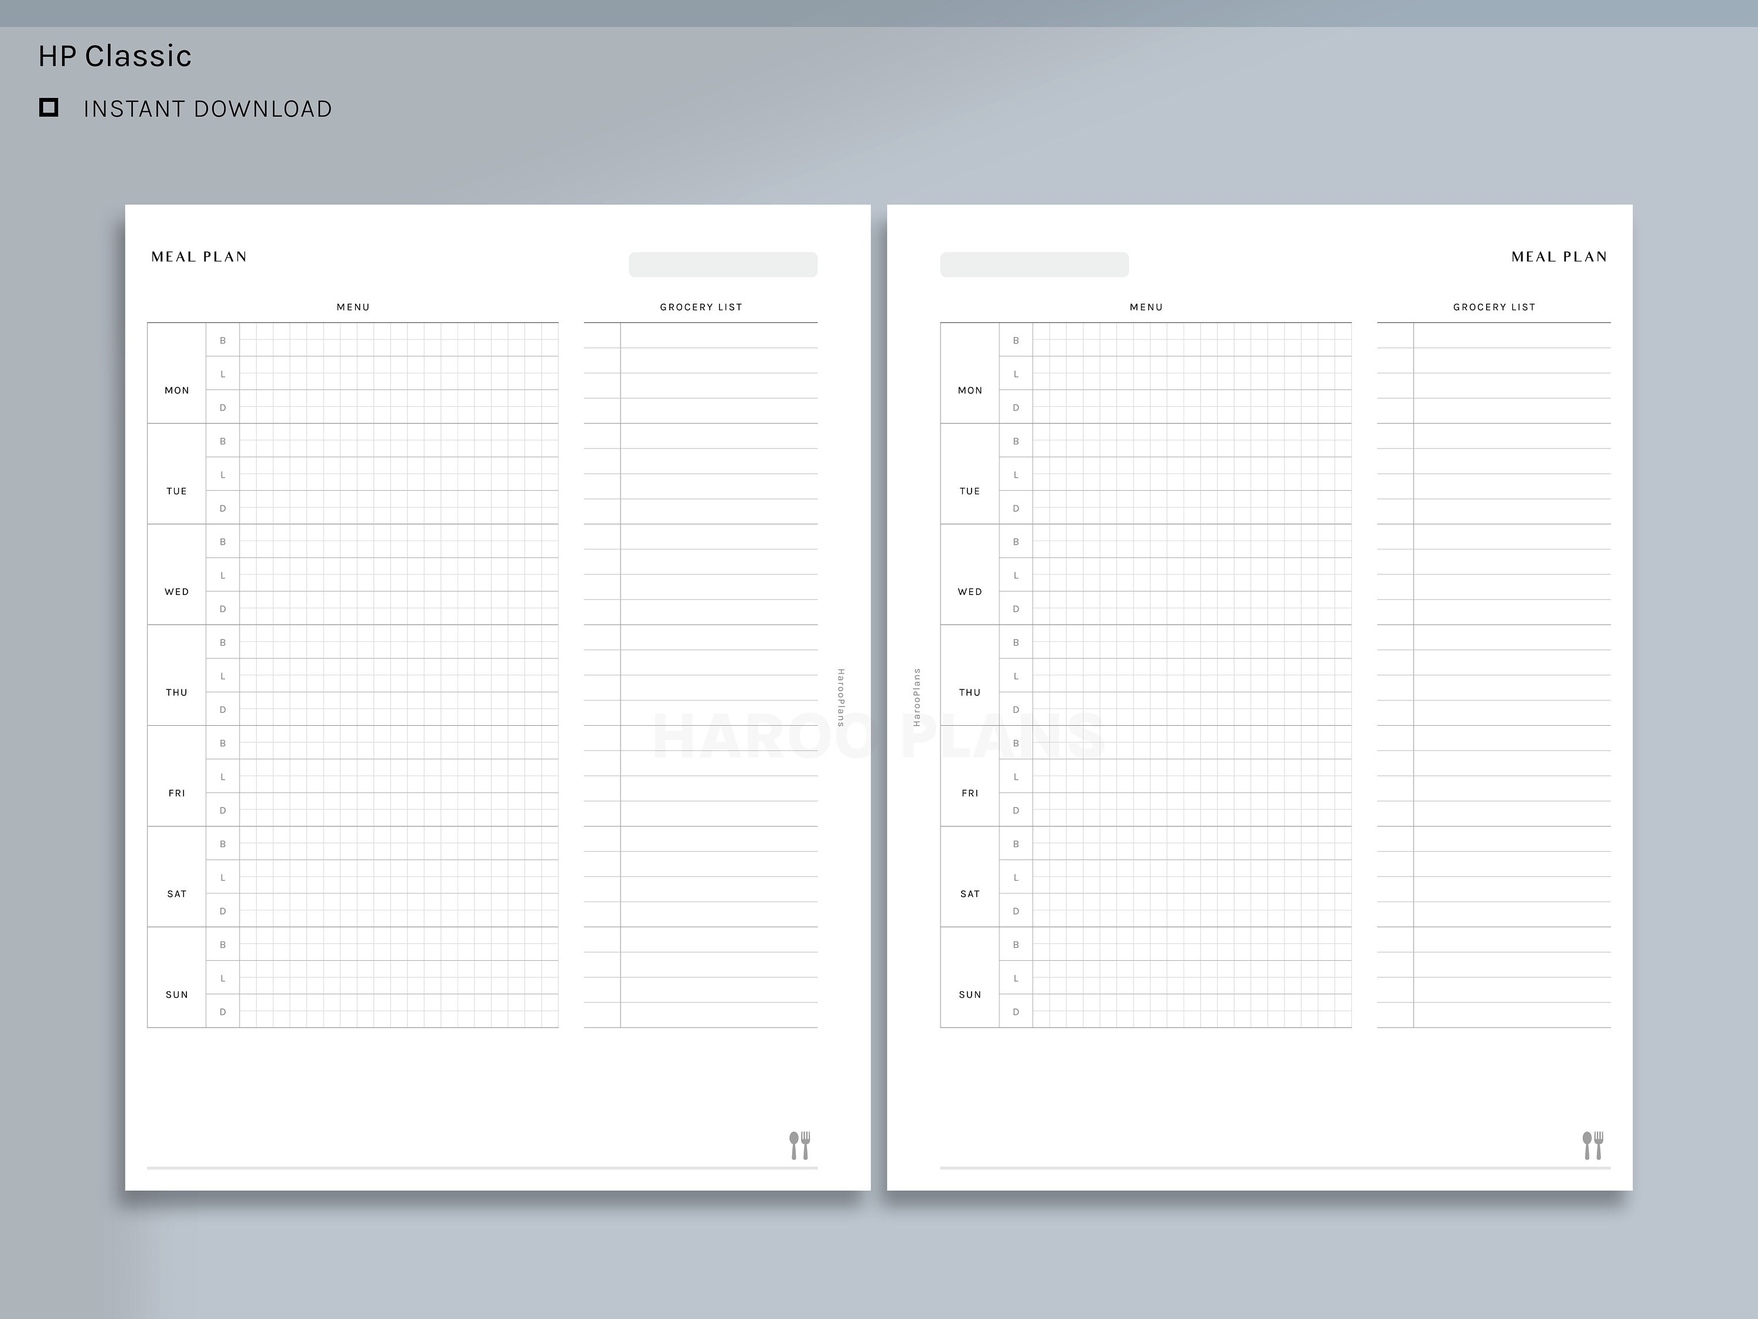Click the MENU header on right page
Viewport: 1758px width, 1319px height.
(1146, 307)
